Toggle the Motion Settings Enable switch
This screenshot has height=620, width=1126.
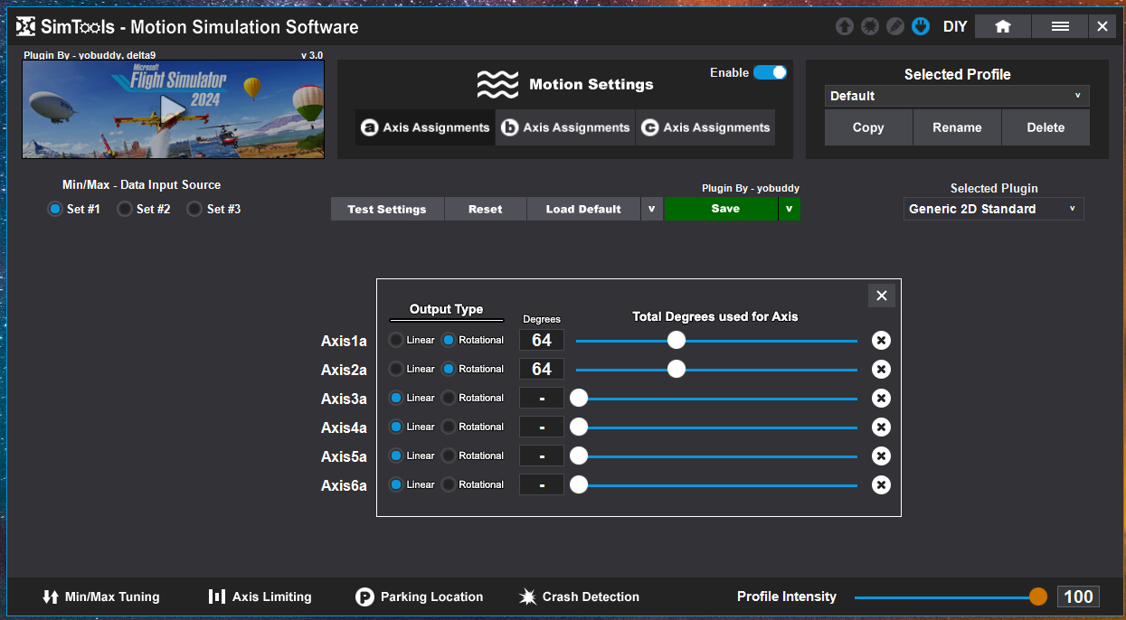pos(770,72)
